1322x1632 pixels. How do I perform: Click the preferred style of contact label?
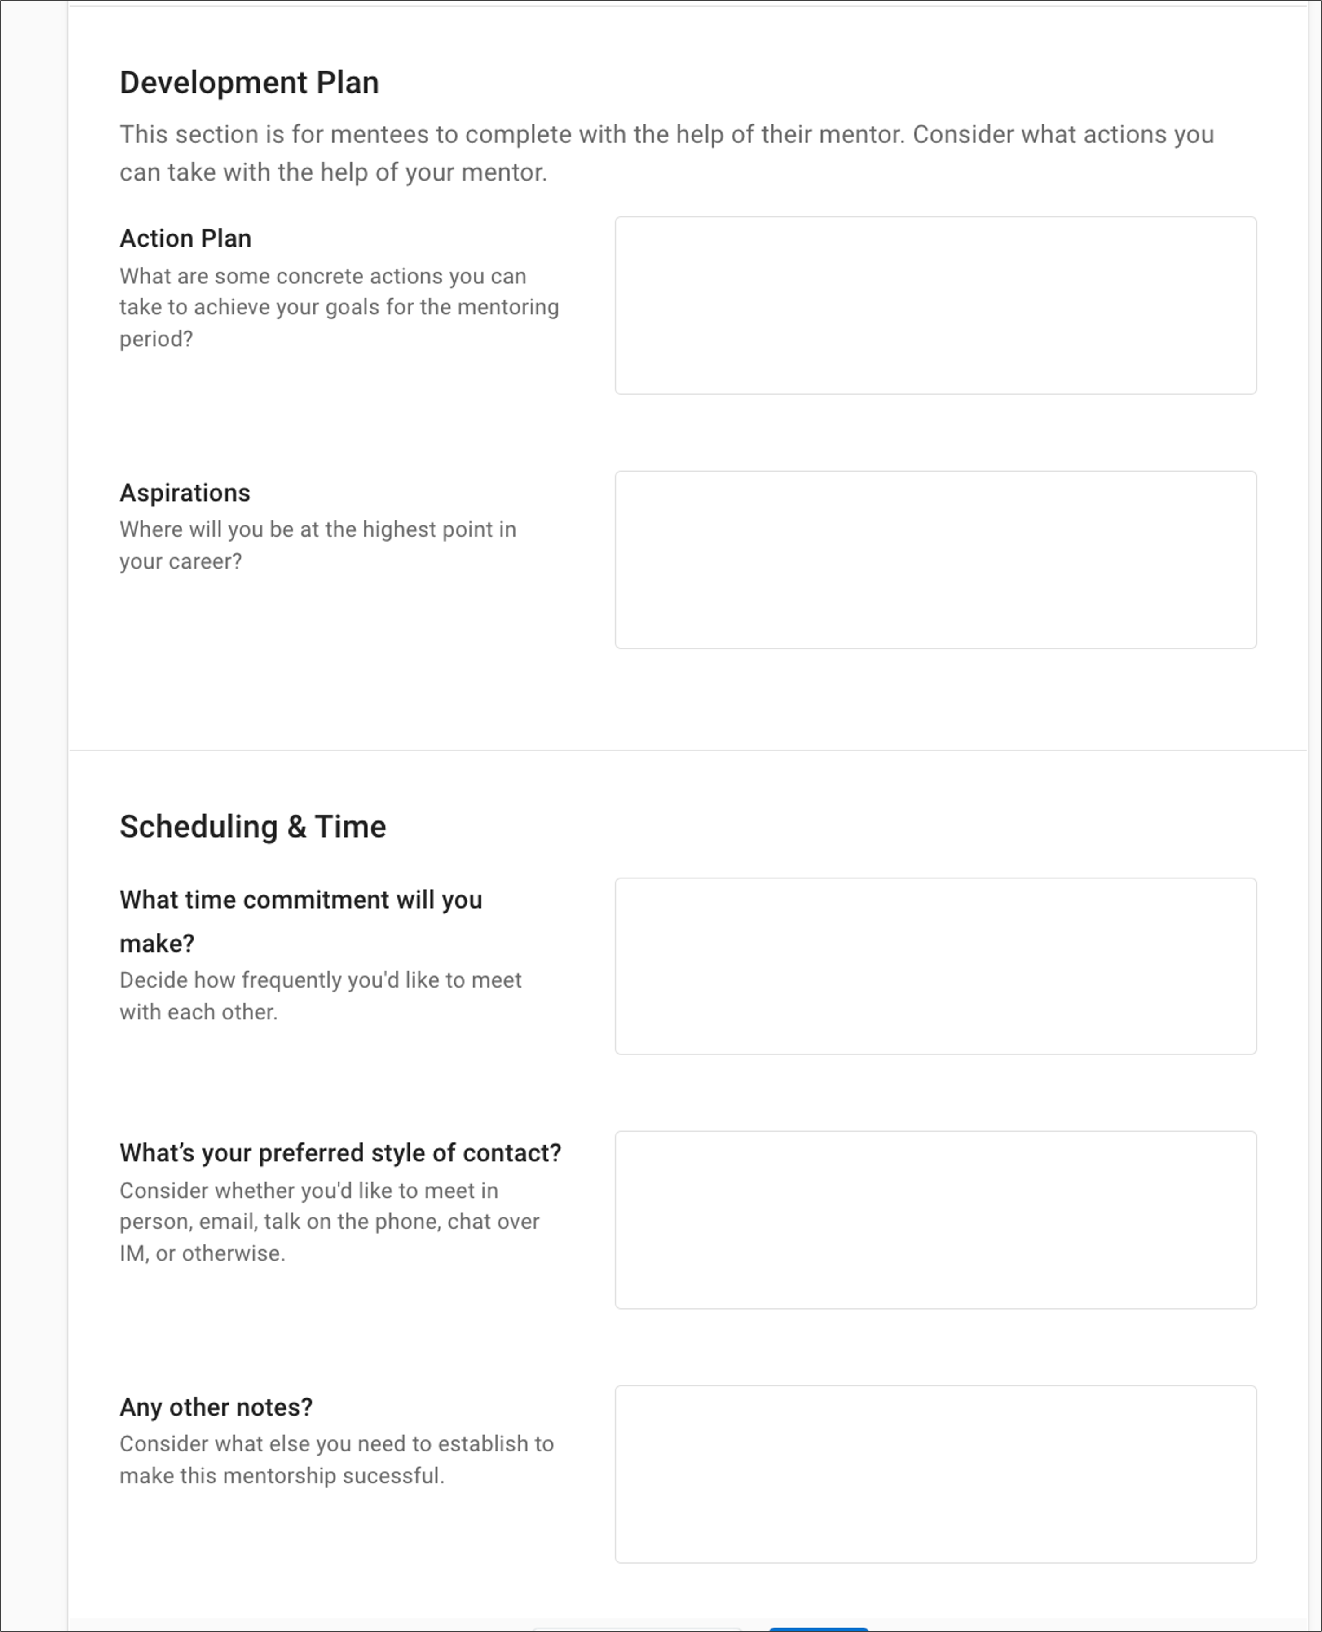pyautogui.click(x=340, y=1153)
